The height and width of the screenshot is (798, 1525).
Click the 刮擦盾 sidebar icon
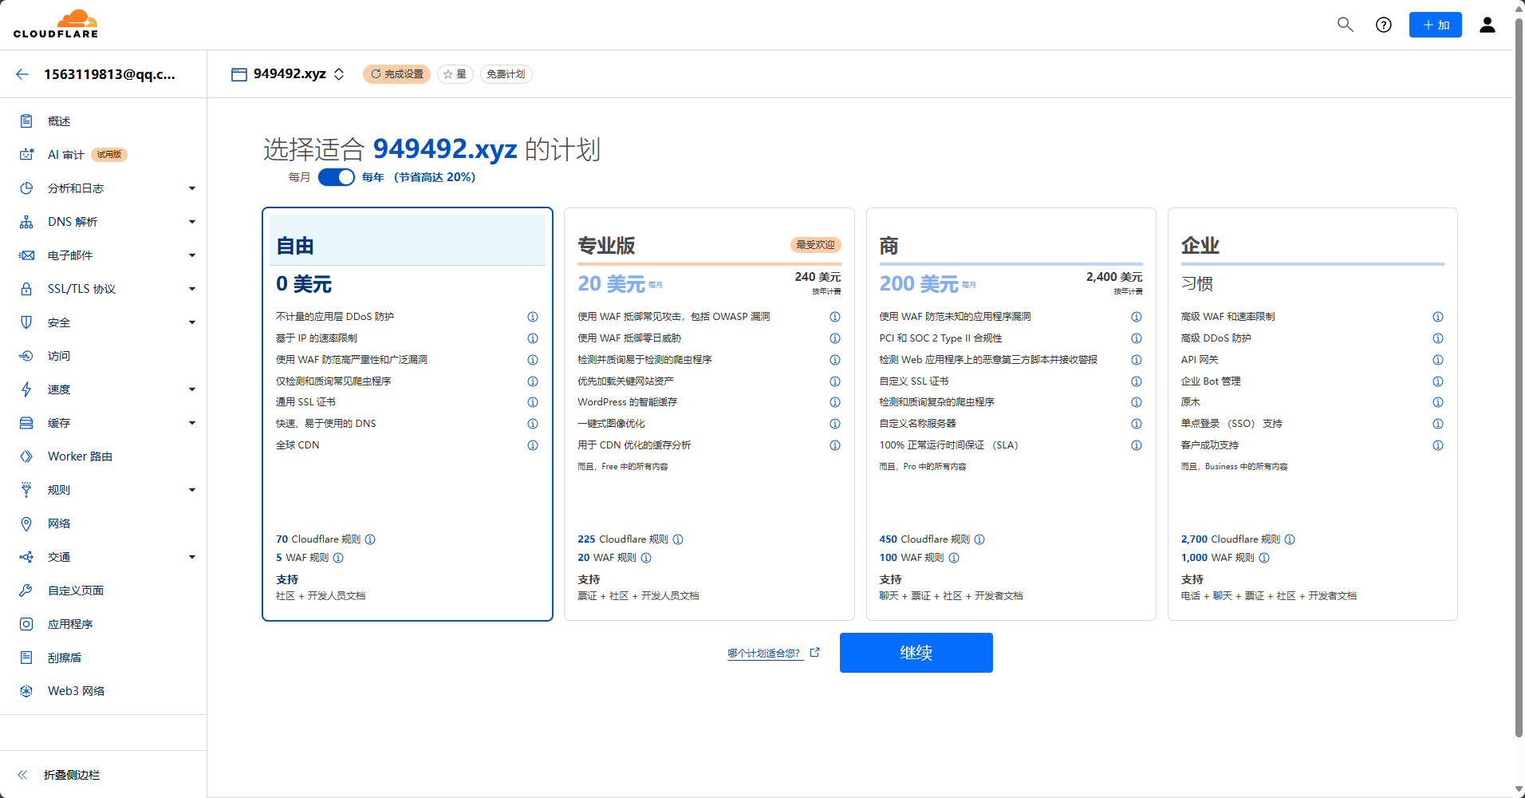click(26, 658)
